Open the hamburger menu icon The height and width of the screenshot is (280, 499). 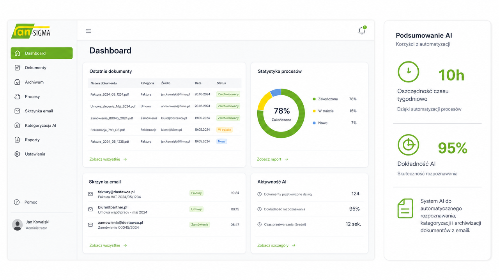[88, 31]
